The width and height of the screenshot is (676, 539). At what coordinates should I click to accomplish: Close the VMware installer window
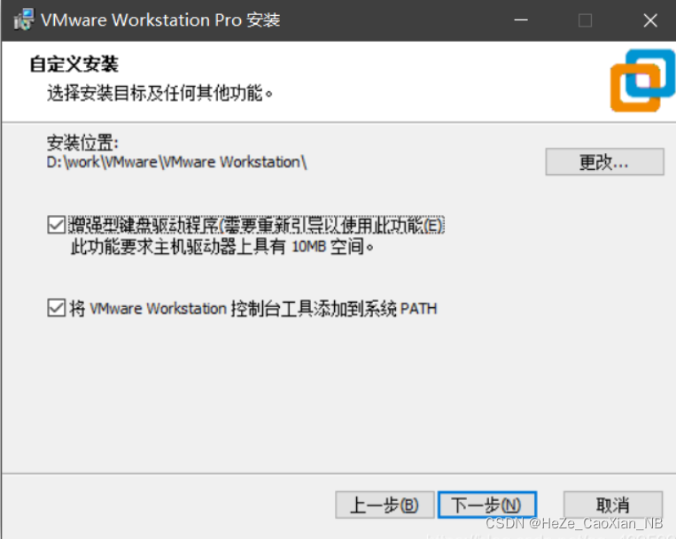click(650, 20)
